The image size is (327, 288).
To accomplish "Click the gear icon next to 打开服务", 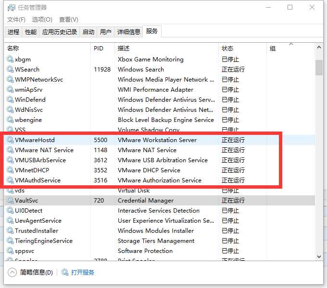I will click(65, 272).
